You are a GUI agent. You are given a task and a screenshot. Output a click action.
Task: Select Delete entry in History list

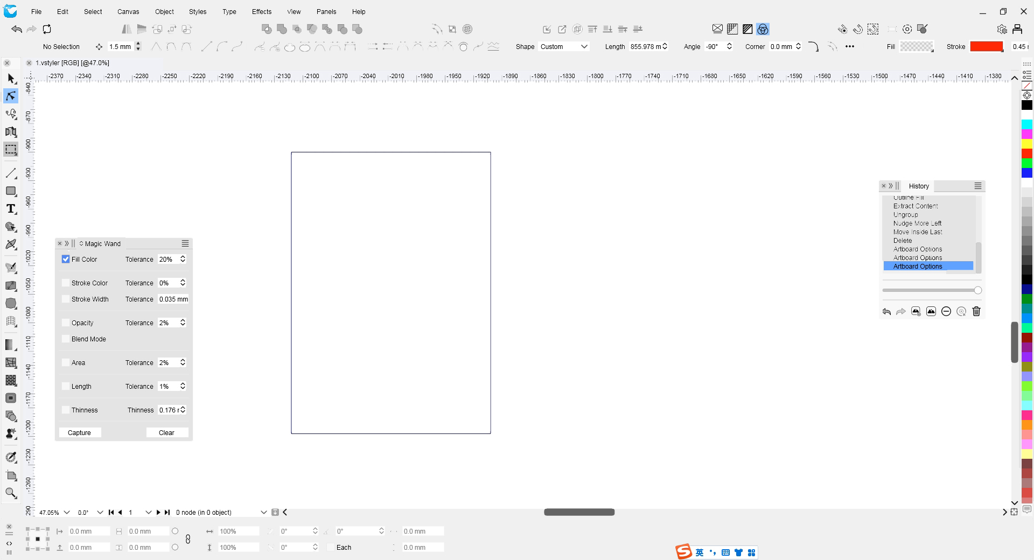pos(903,241)
